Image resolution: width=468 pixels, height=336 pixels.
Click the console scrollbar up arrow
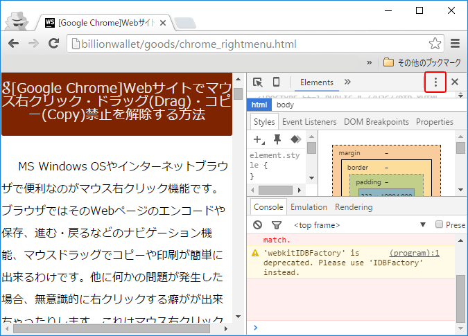[460, 240]
